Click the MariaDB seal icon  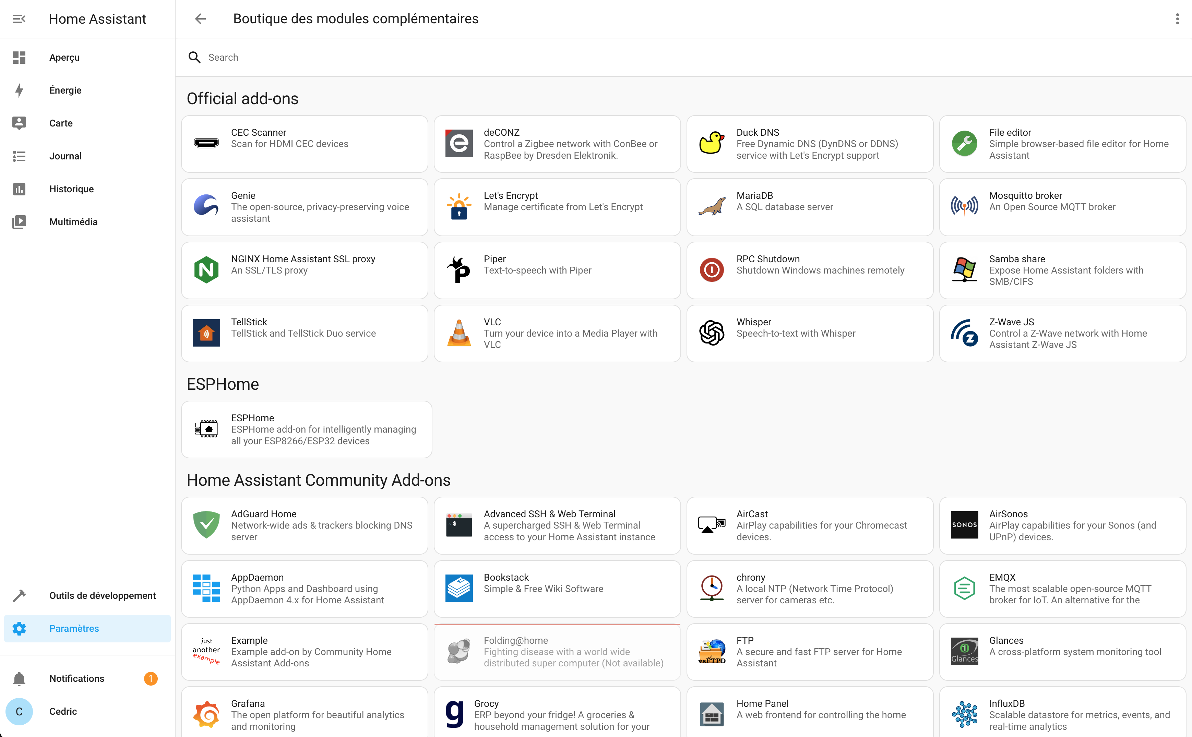[711, 206]
